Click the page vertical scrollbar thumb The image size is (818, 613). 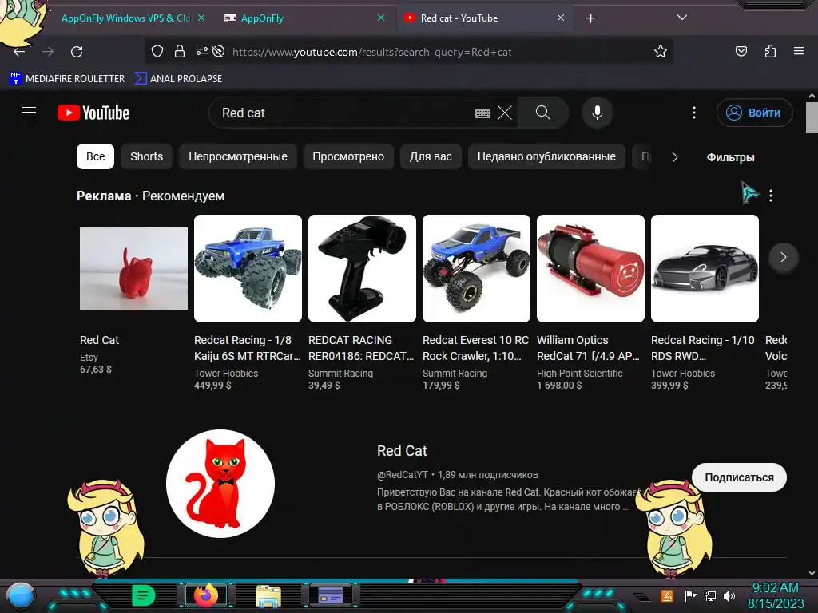coord(812,118)
